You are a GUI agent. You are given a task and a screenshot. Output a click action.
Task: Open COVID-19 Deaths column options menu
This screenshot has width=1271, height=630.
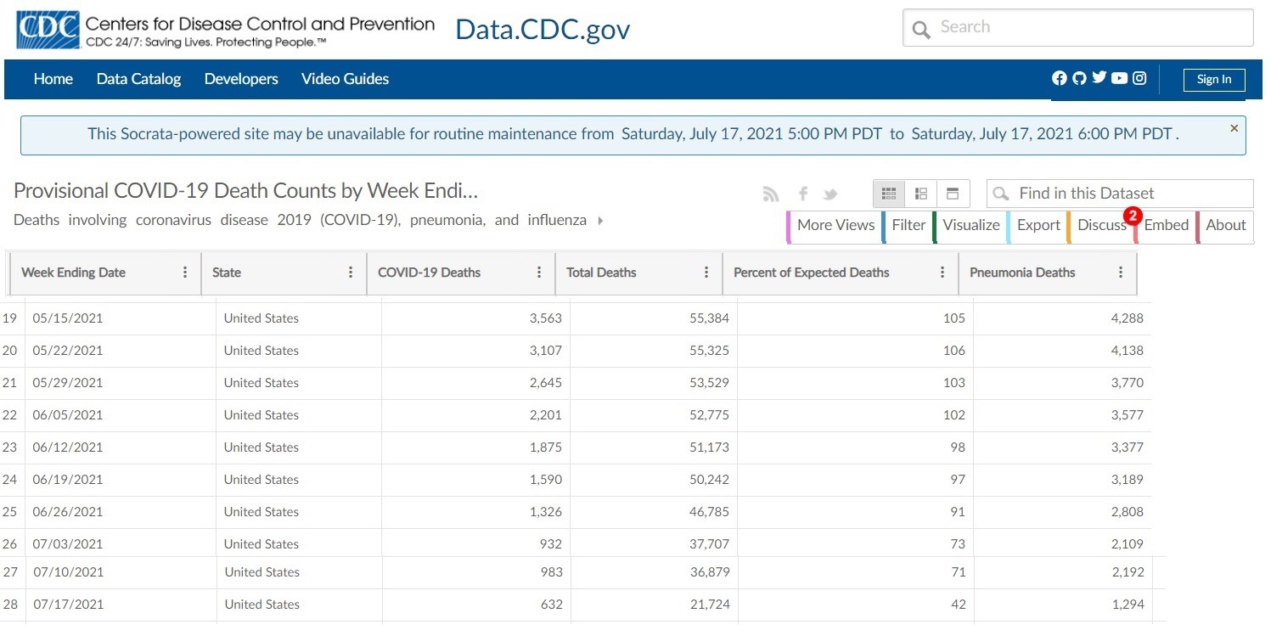539,273
